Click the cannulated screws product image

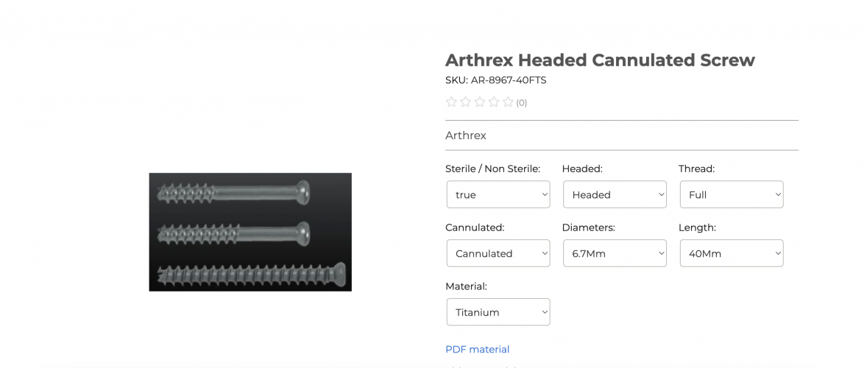pyautogui.click(x=250, y=232)
